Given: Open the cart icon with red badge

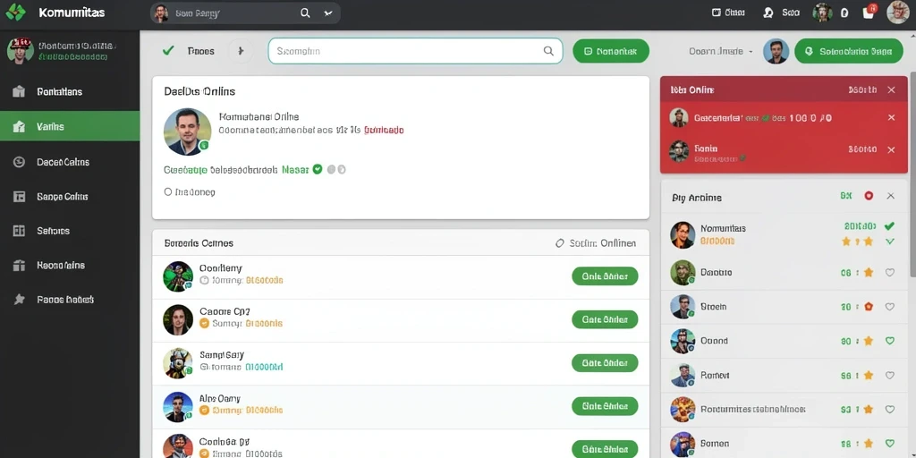Looking at the screenshot, I should click(869, 12).
